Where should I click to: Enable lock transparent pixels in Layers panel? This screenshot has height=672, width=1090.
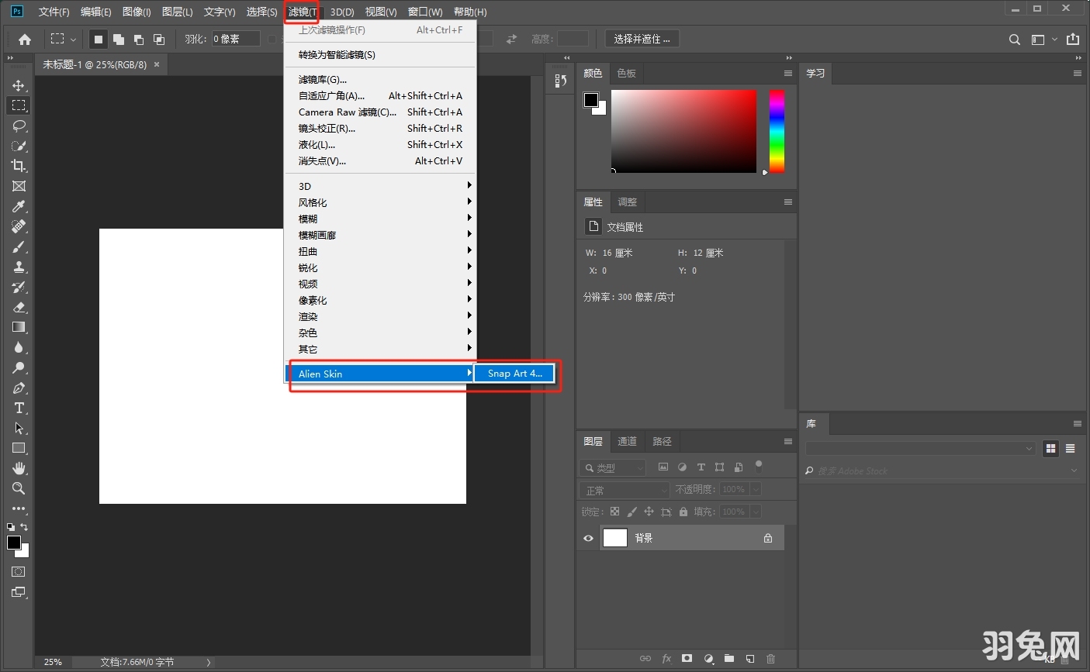pos(614,512)
